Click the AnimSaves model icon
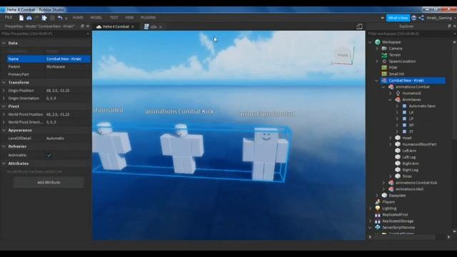The image size is (457, 257). (398, 100)
